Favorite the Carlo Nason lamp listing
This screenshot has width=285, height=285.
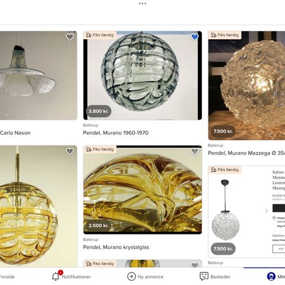click(69, 37)
